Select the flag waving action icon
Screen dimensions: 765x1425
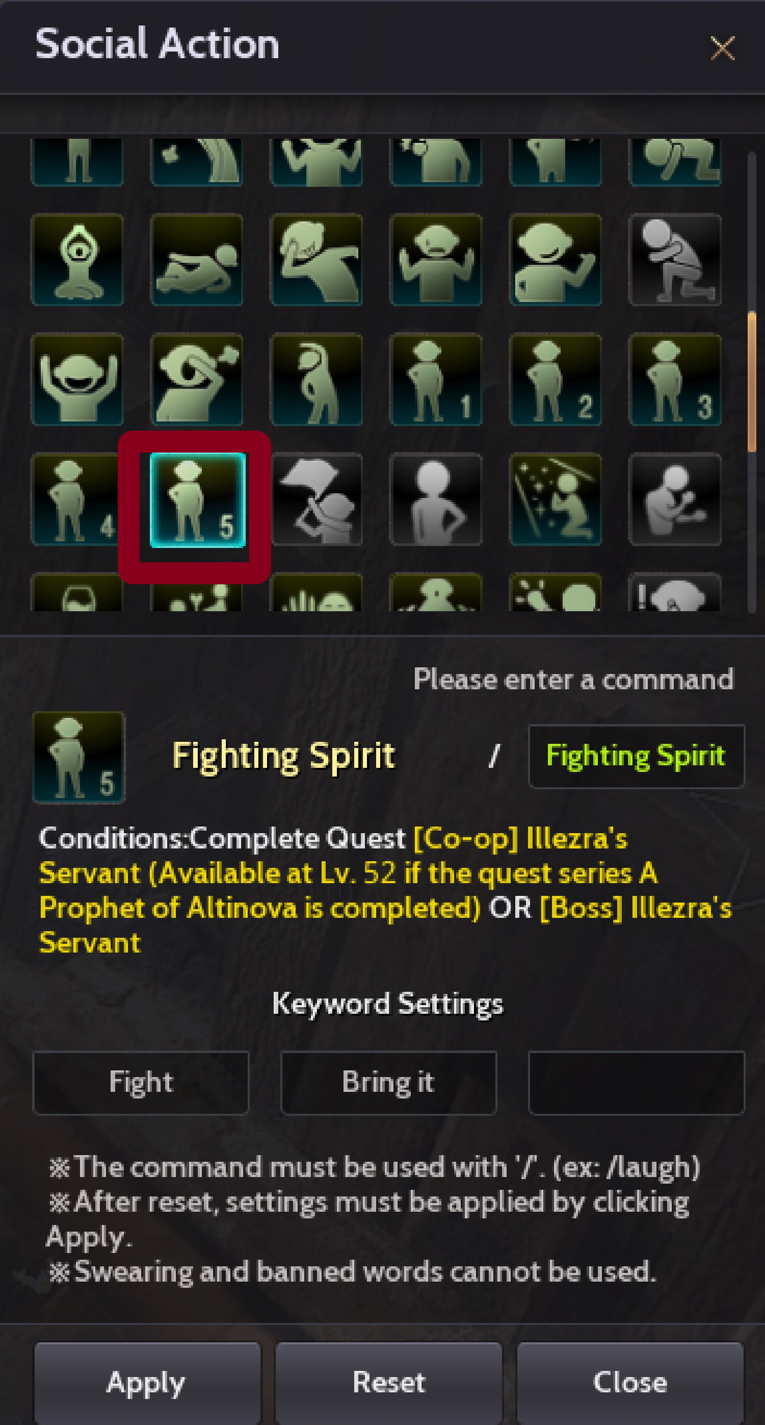coord(316,499)
